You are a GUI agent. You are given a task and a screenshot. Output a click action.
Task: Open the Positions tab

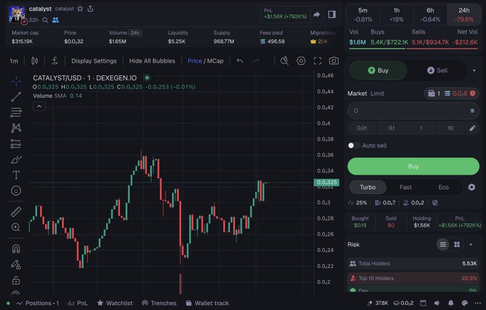[38, 303]
